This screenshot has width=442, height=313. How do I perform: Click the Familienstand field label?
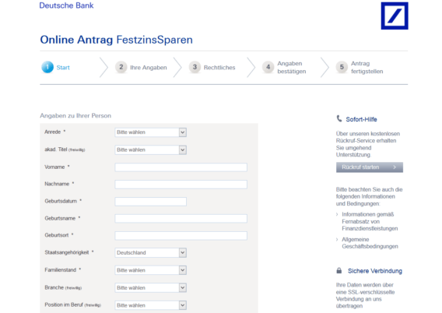click(61, 270)
